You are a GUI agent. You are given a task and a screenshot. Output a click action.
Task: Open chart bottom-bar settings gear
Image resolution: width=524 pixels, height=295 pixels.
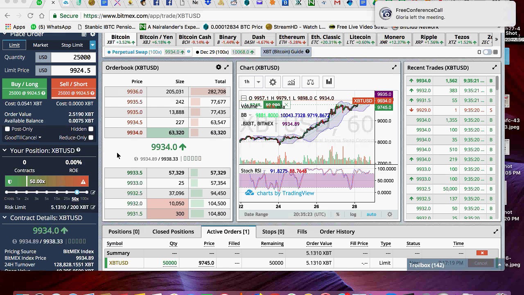pyautogui.click(x=390, y=214)
